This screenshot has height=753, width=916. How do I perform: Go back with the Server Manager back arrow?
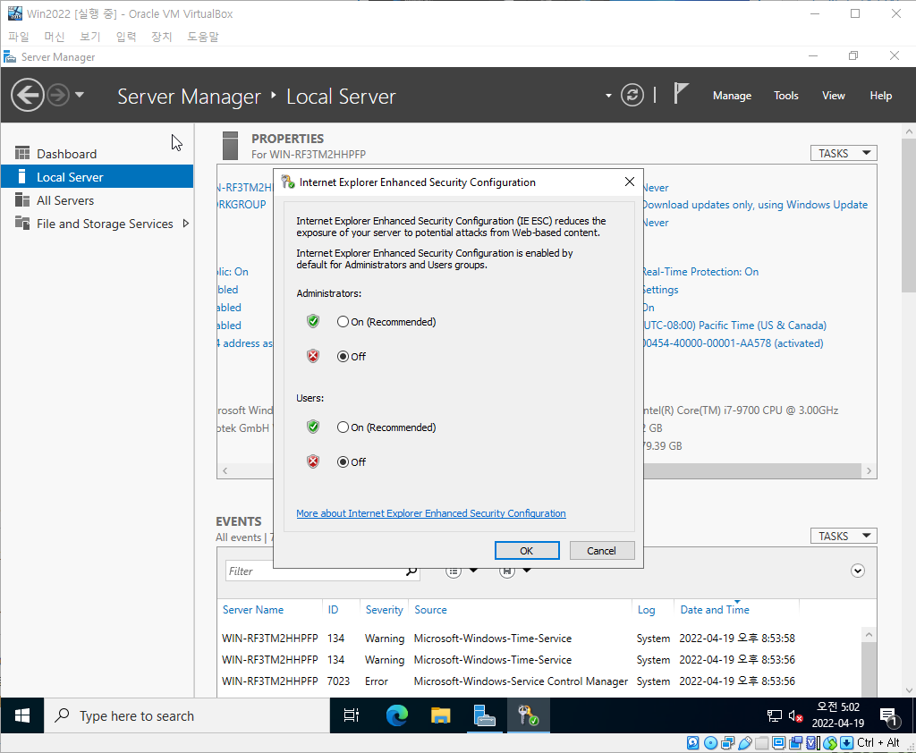coord(28,95)
